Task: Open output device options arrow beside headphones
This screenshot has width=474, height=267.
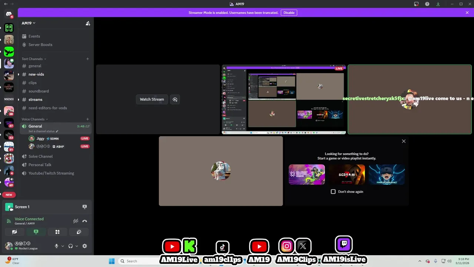Action: (77, 246)
